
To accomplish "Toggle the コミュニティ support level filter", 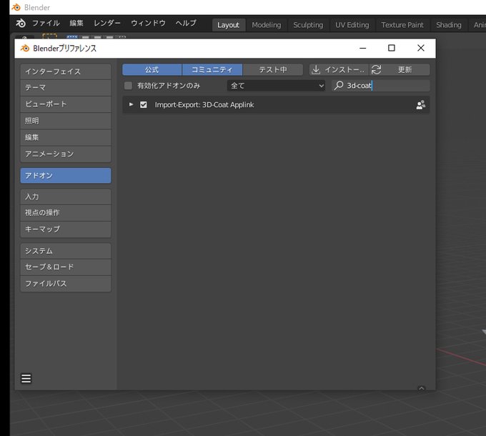I will (x=212, y=69).
